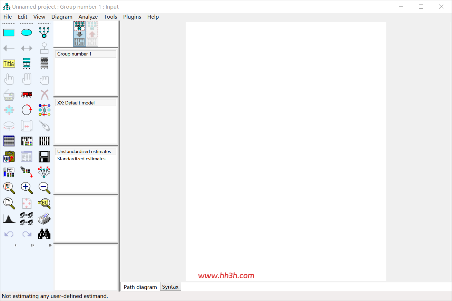Save the diagram with floppy disk icon

tap(44, 157)
